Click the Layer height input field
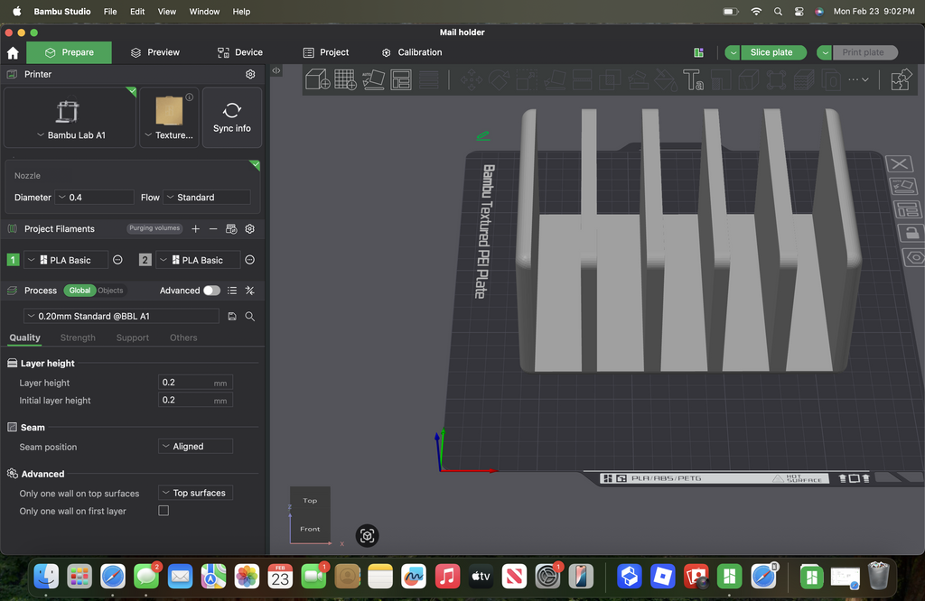 [196, 383]
